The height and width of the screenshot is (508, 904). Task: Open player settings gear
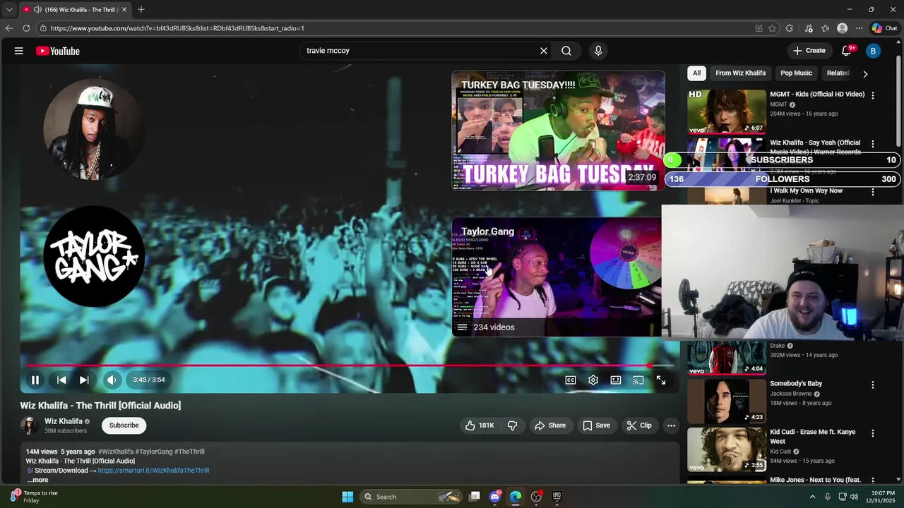[x=593, y=380]
